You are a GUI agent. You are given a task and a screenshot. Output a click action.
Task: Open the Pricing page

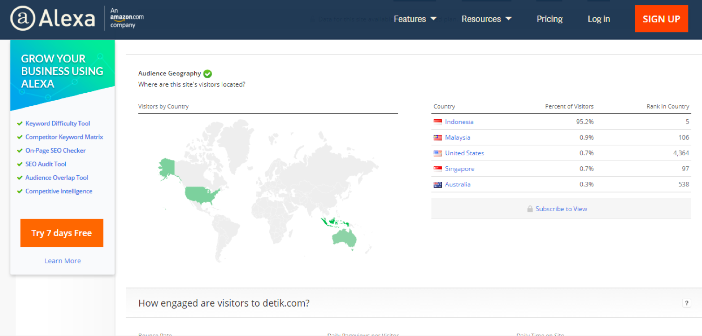[550, 19]
